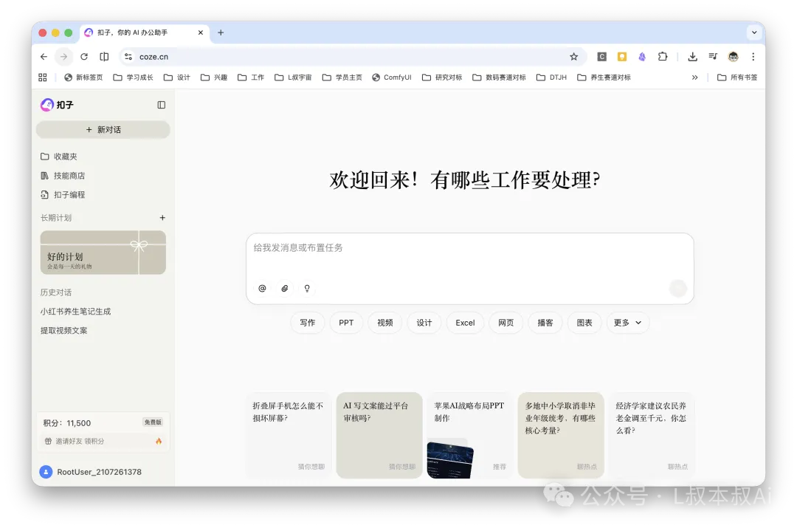797x528 pixels.
Task: Open suggestion 折叠屏手机怎么能不损坏屏幕
Action: pyautogui.click(x=289, y=436)
